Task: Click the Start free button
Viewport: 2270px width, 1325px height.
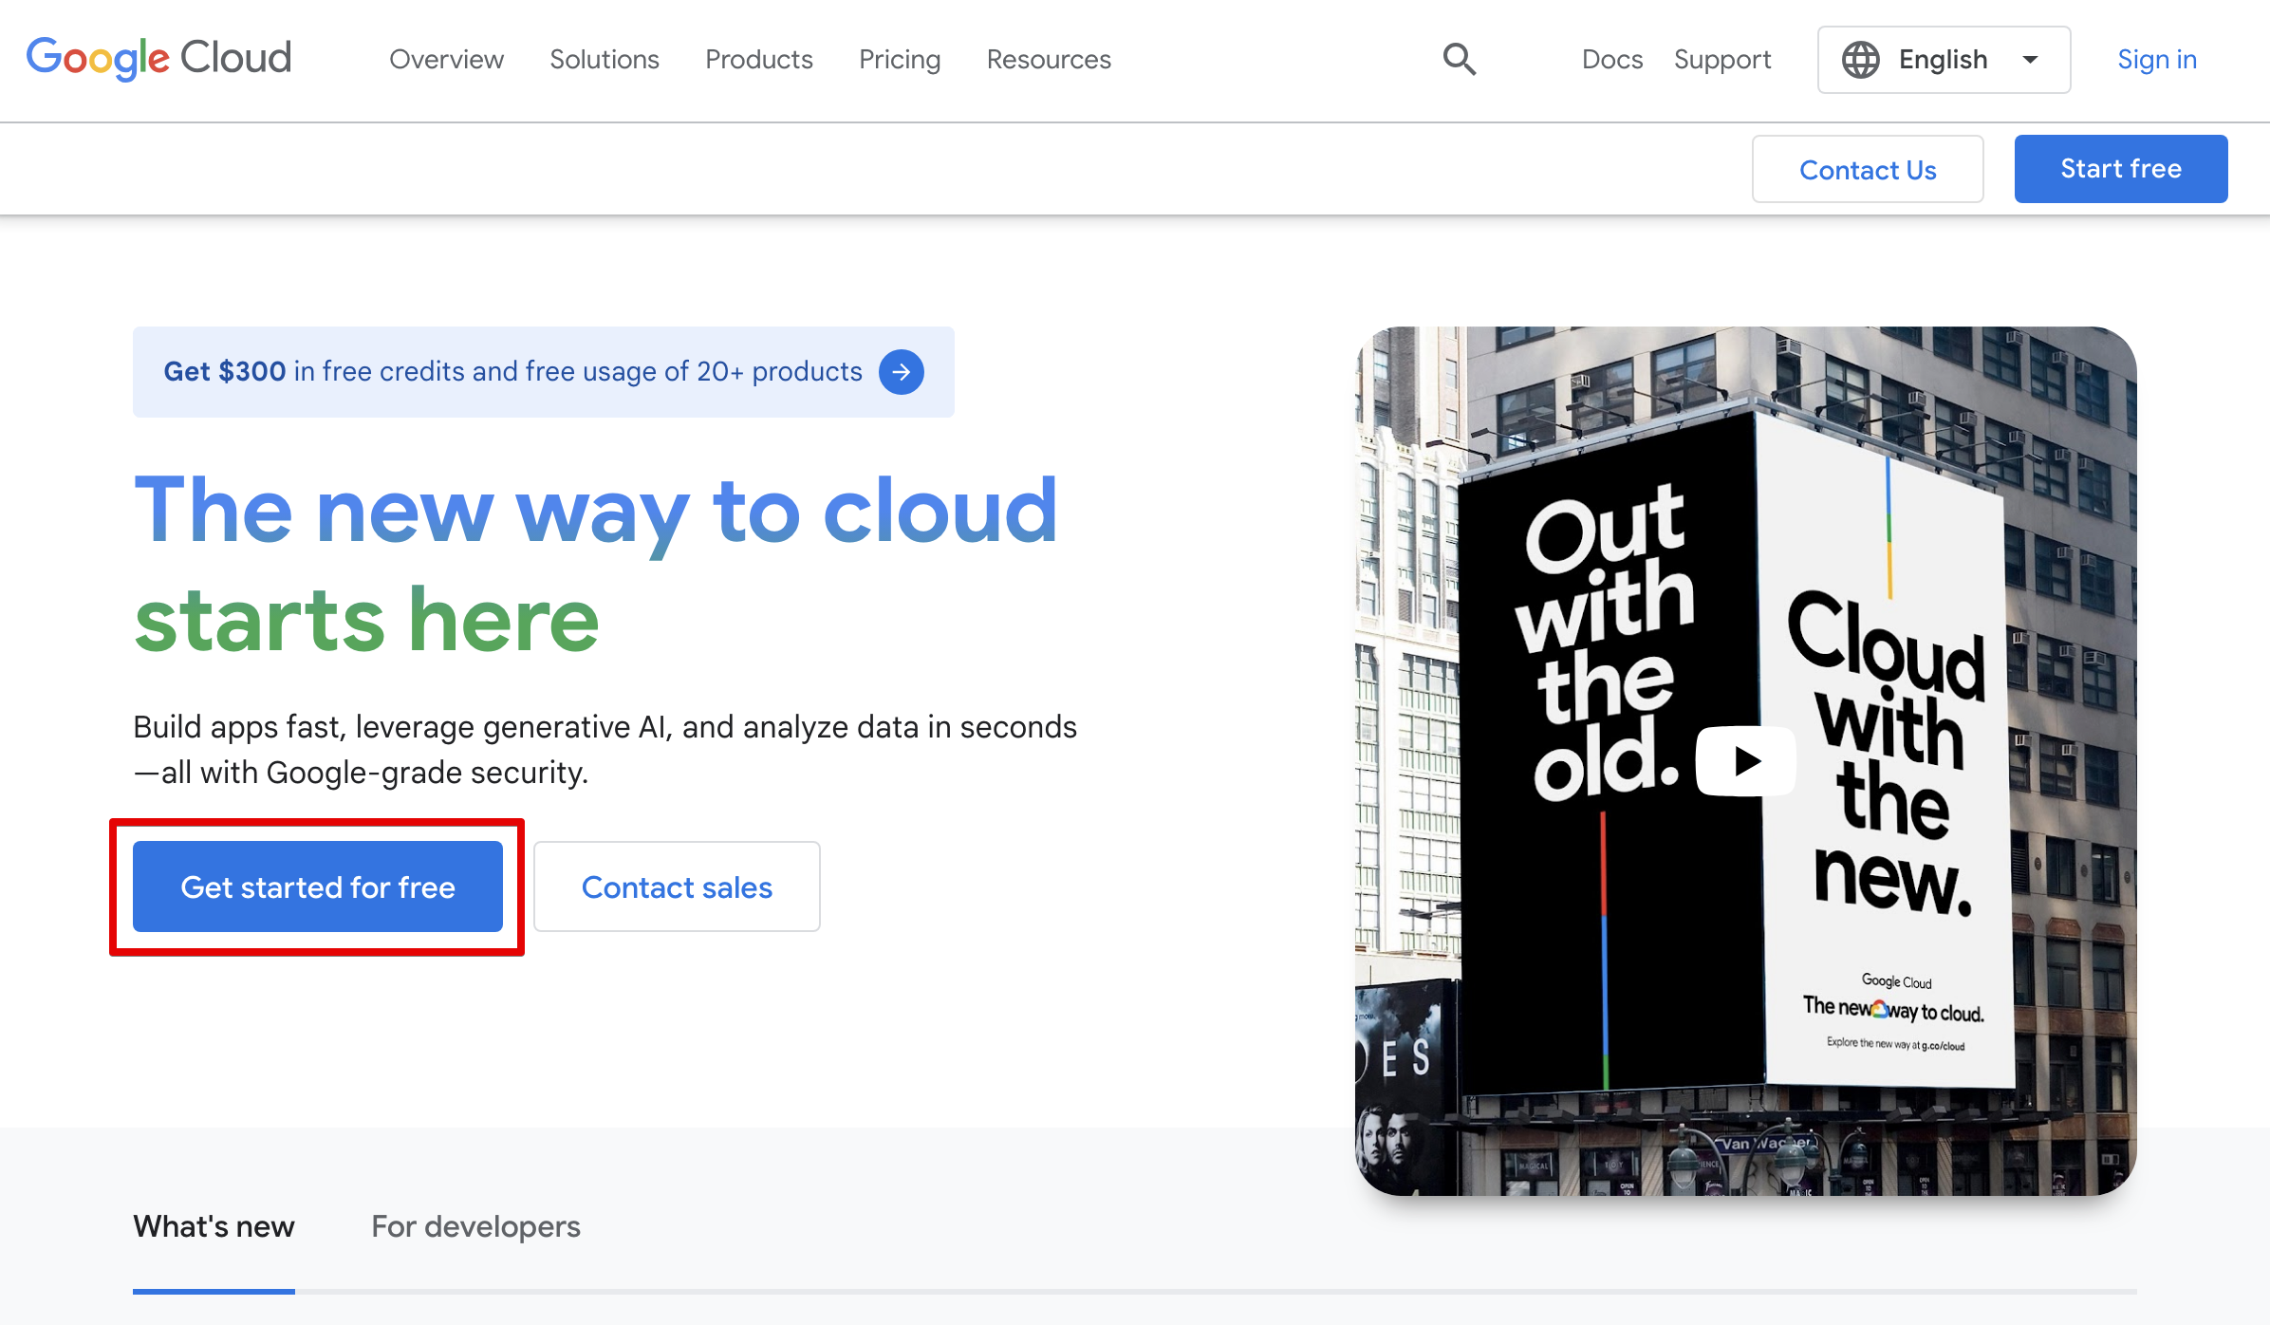Action: coord(2120,168)
